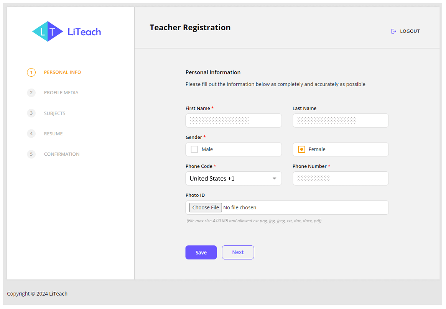Select step 3 circle icon

(x=31, y=113)
